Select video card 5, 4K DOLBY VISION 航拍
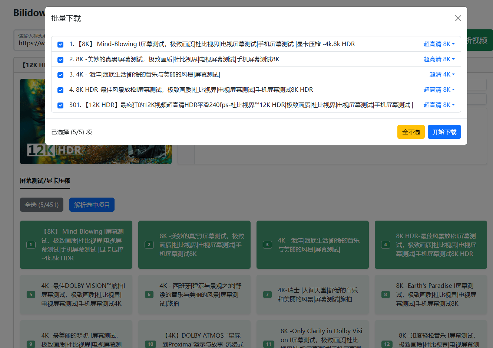 tap(76, 295)
